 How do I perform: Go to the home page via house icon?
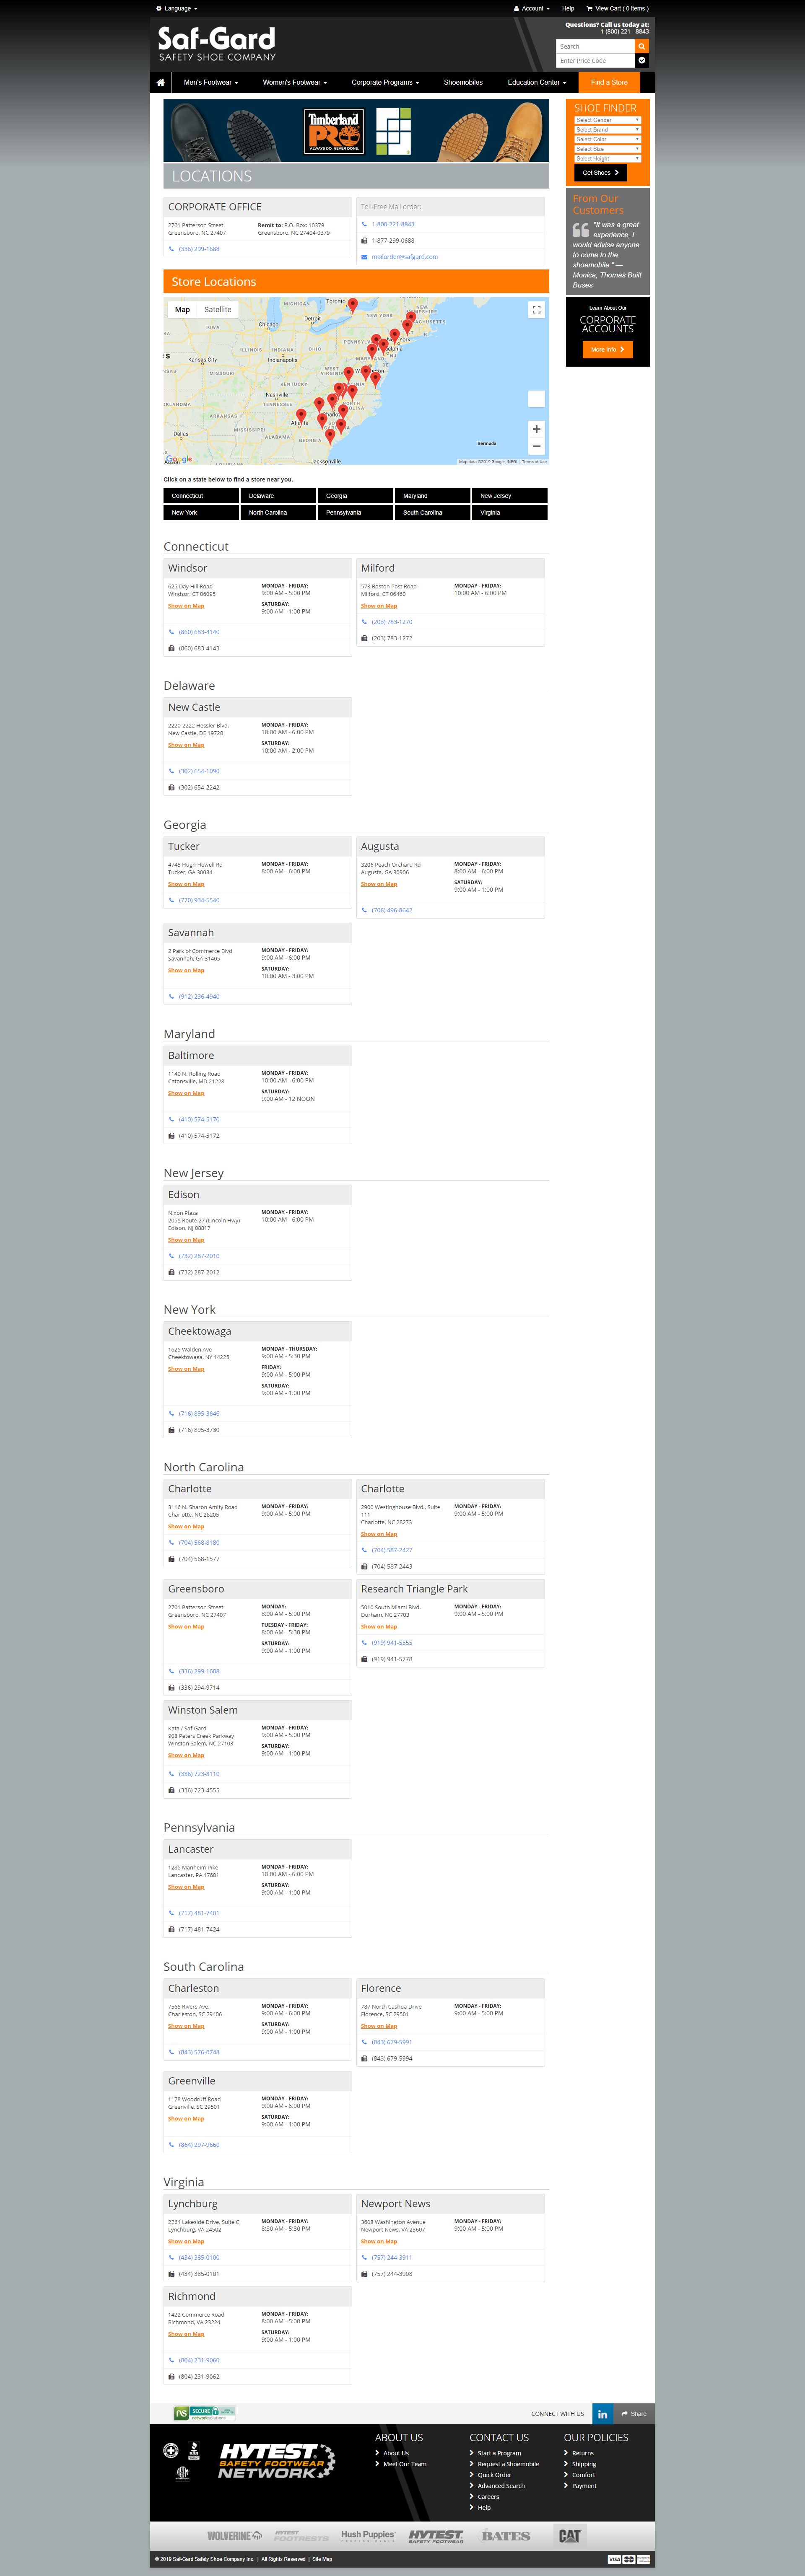160,82
